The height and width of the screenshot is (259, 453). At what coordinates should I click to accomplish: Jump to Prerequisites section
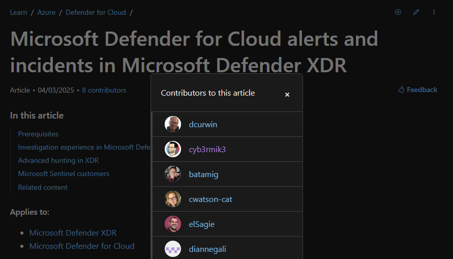pyautogui.click(x=38, y=134)
